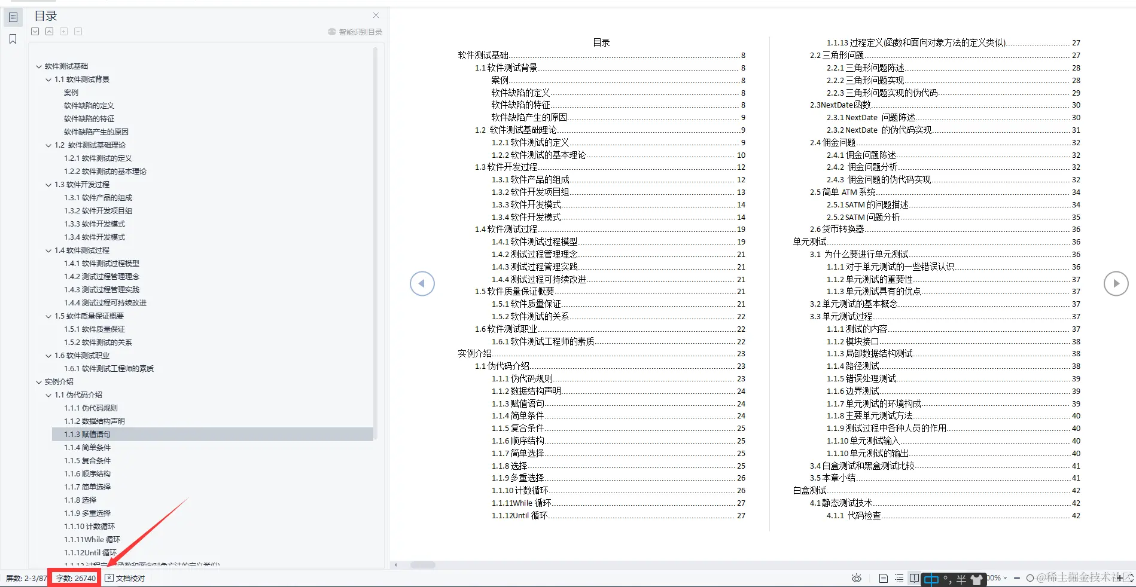Click the zoom out minus button
Viewport: 1136px width, 587px height.
coord(1017,578)
